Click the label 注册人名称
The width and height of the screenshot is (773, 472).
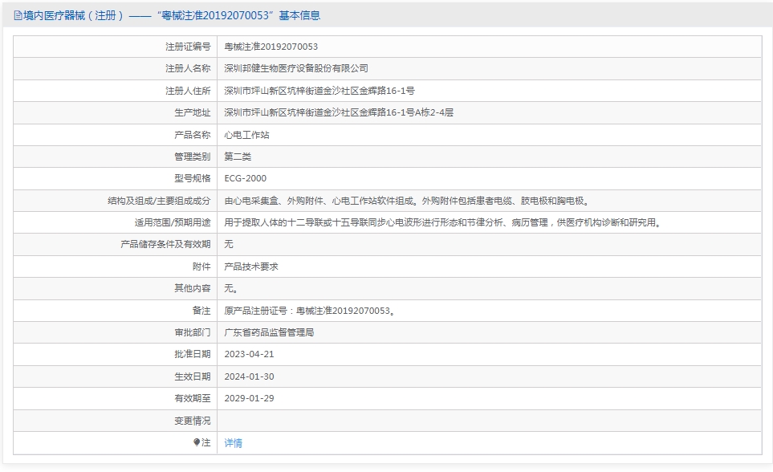pyautogui.click(x=188, y=68)
